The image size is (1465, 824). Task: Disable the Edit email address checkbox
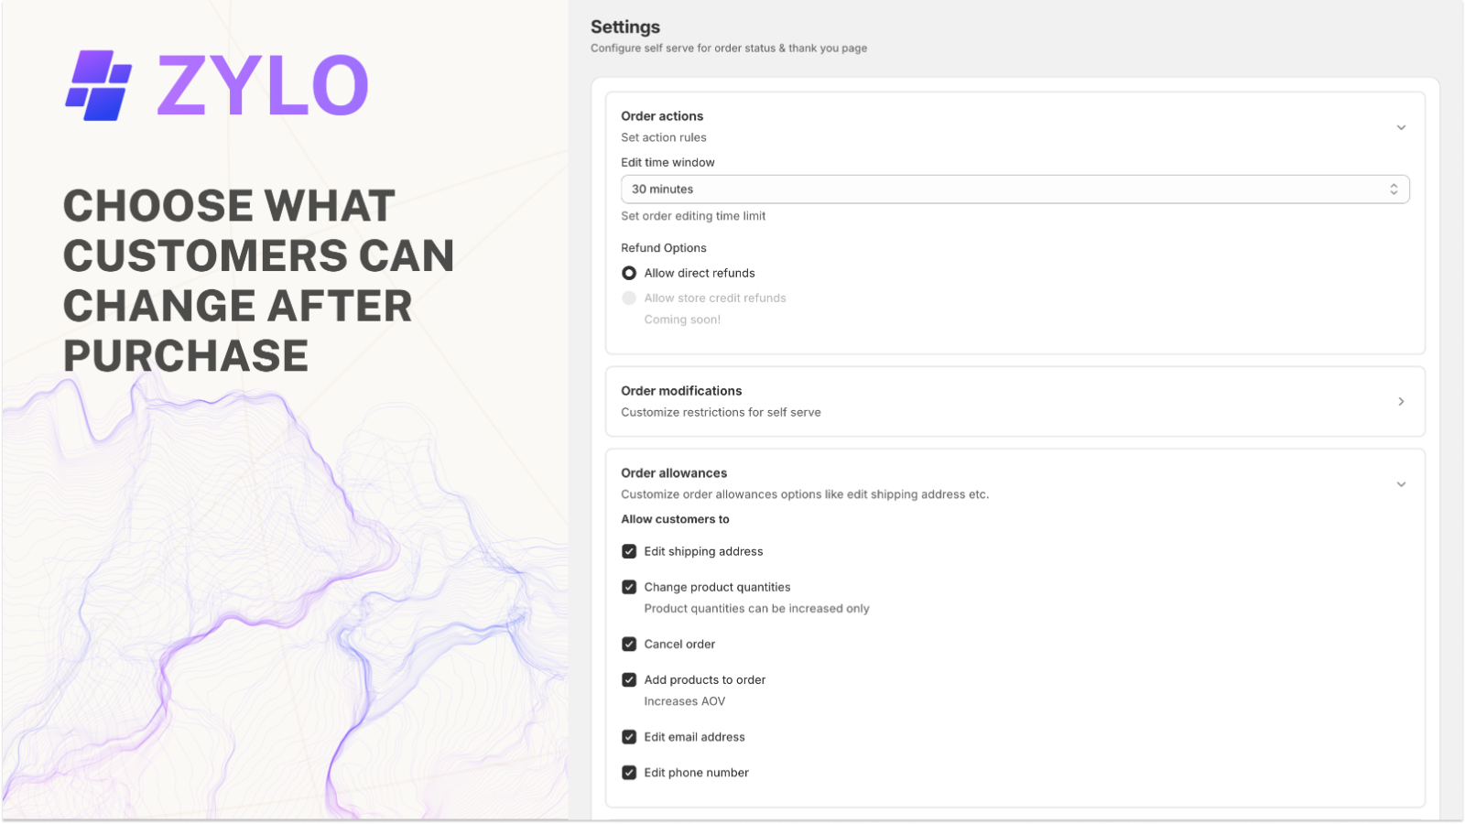click(x=629, y=736)
